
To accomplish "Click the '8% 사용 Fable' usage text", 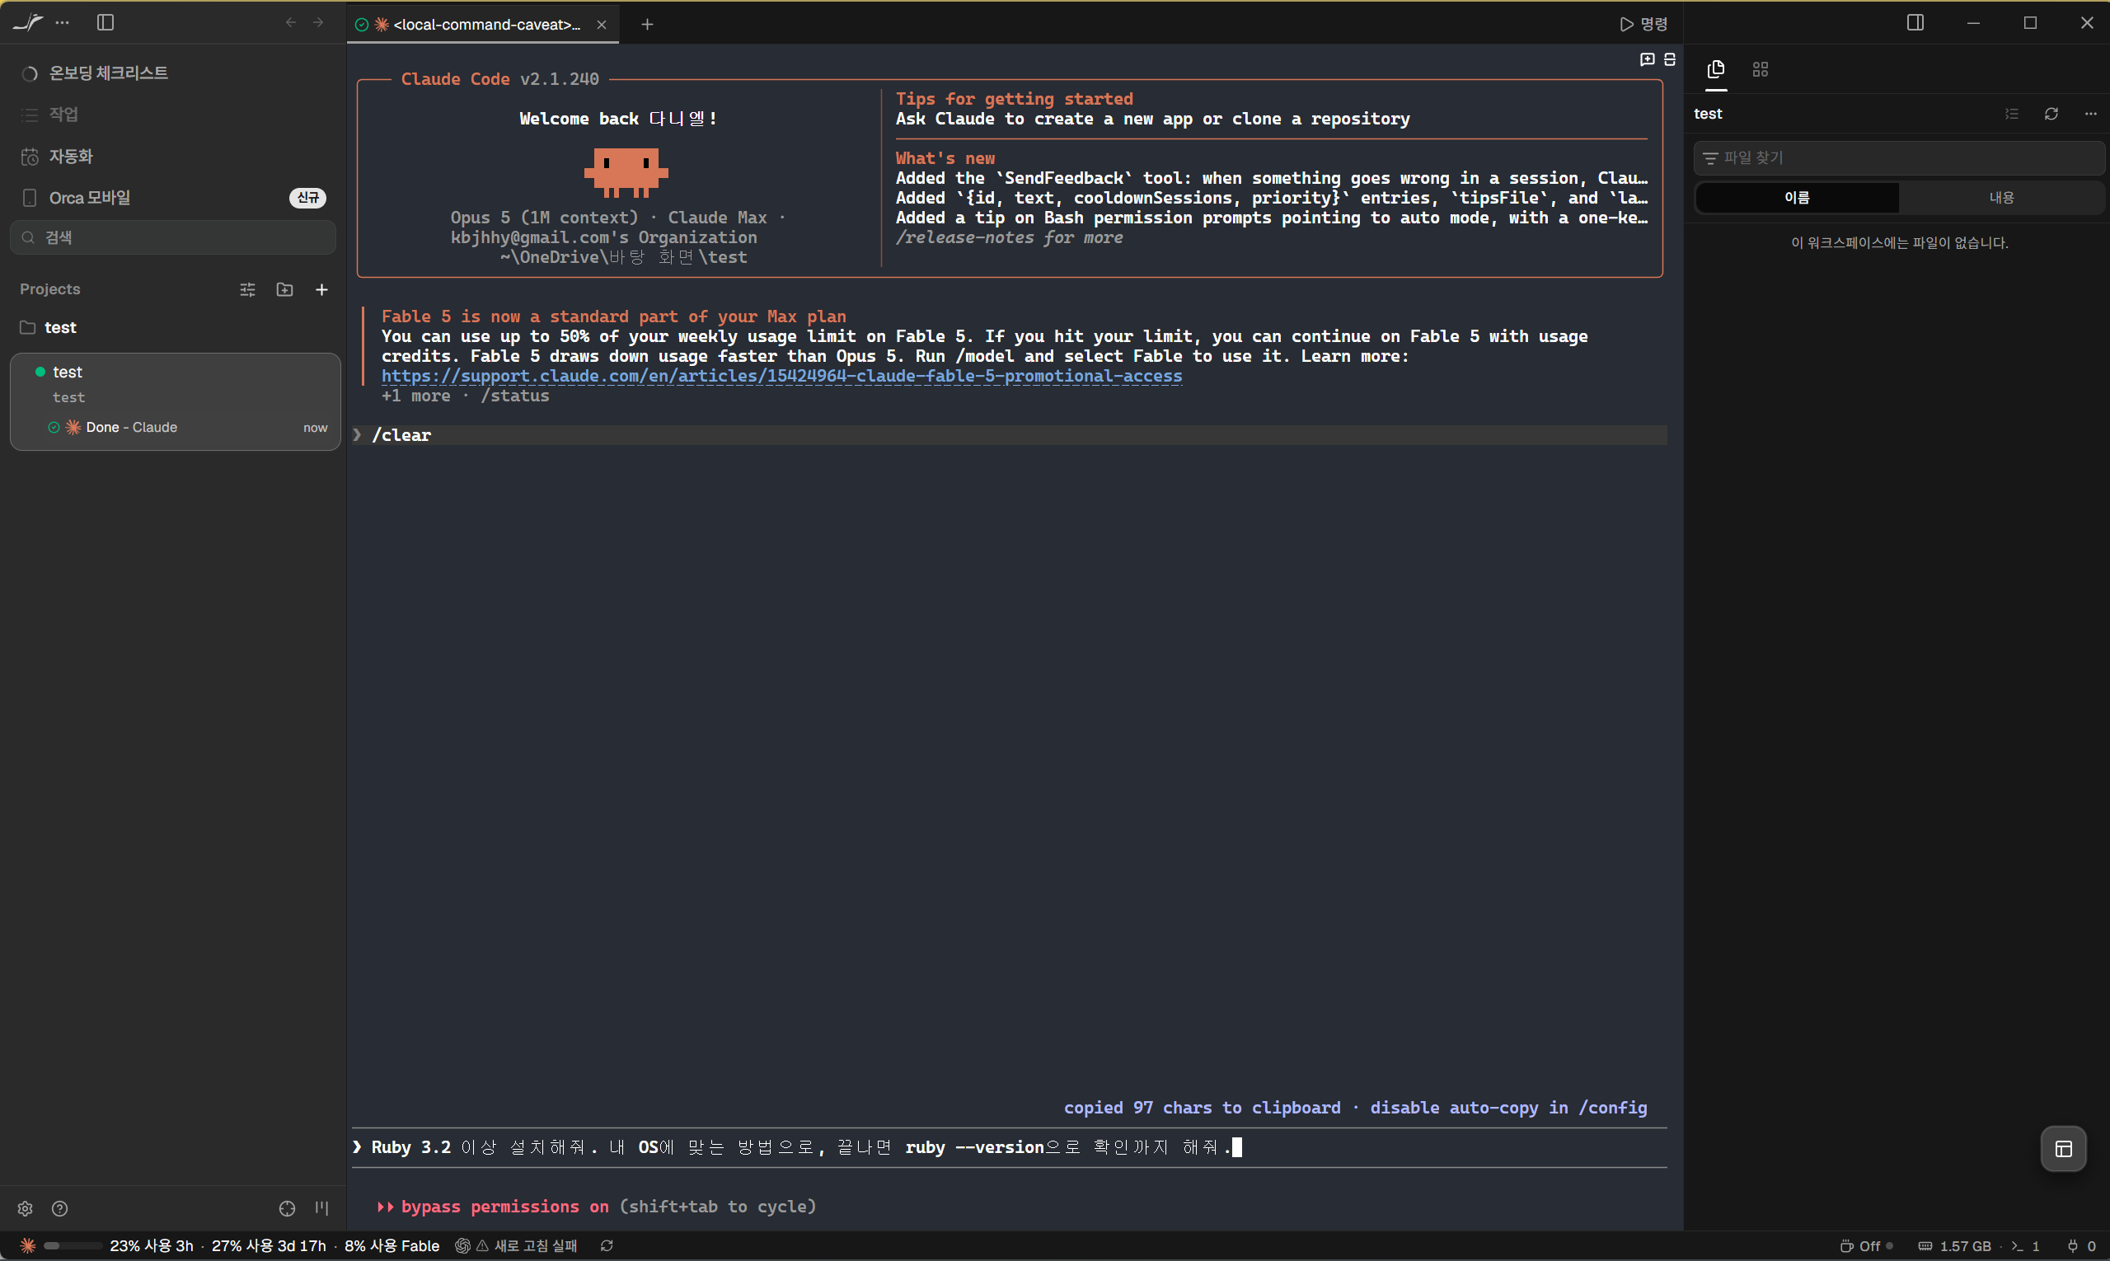I will point(392,1246).
